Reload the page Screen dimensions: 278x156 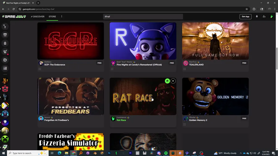click(x=14, y=9)
